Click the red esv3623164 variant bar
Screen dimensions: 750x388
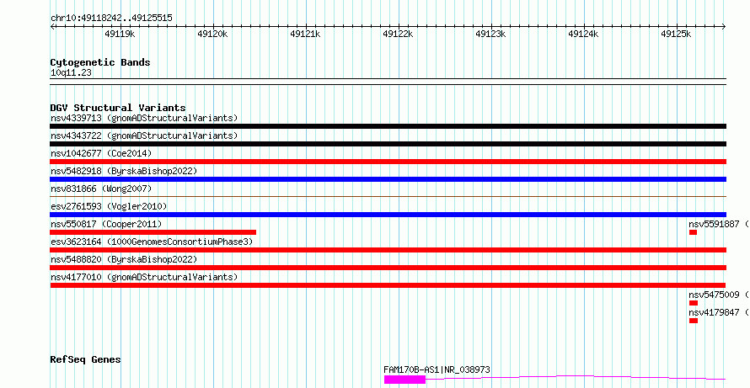(x=388, y=250)
